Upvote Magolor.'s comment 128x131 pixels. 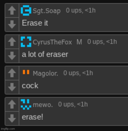[x=12, y=73]
